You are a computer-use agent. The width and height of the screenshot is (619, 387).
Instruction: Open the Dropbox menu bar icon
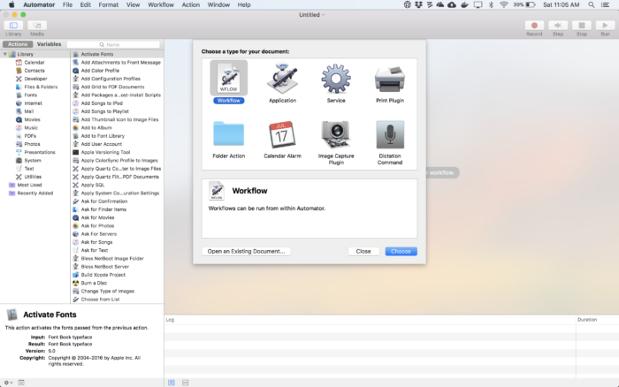(x=418, y=4)
